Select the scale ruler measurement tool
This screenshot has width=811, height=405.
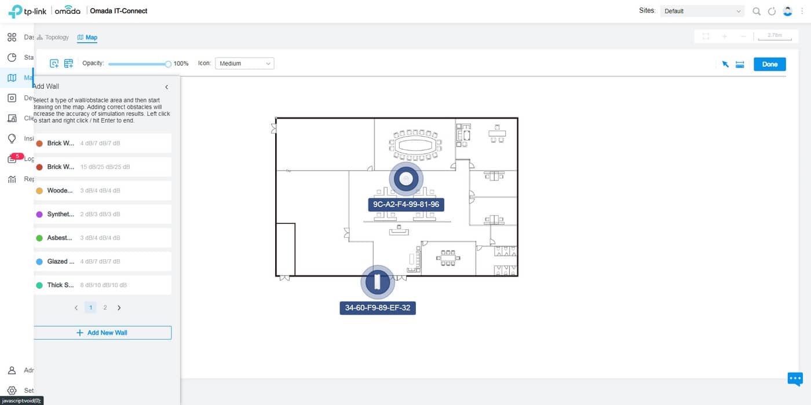tap(740, 64)
